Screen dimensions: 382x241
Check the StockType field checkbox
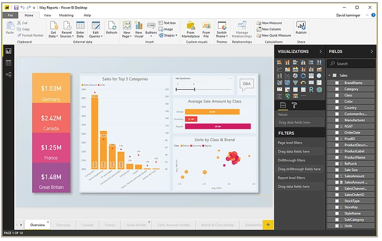point(337,201)
